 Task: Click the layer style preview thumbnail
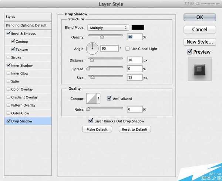[x=200, y=69]
